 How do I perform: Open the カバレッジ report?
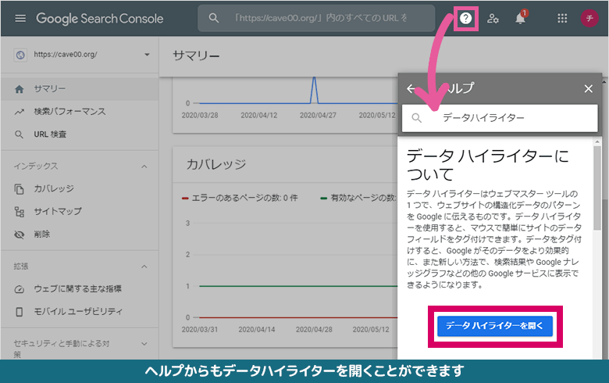tap(80, 189)
